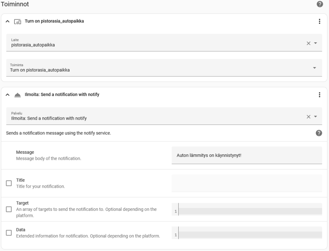Enable the Target checkbox

click(x=9, y=209)
